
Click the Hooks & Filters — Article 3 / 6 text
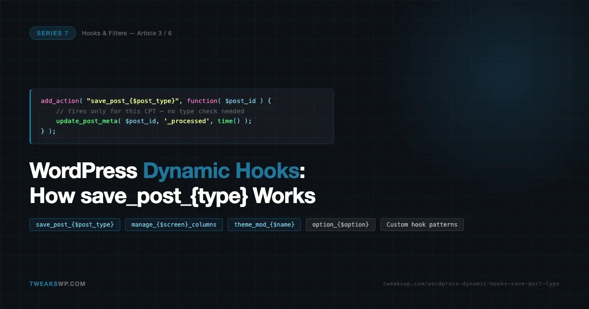pyautogui.click(x=127, y=33)
